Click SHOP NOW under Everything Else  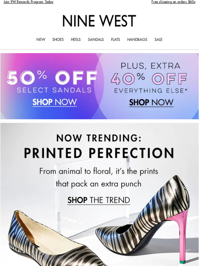click(x=151, y=103)
